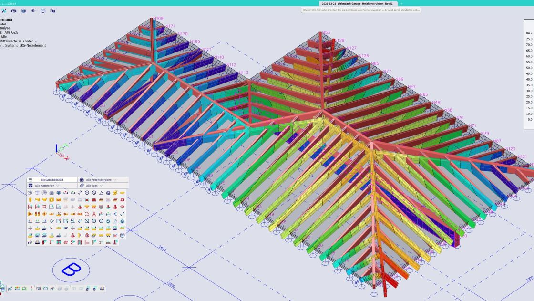Image resolution: width=534 pixels, height=301 pixels.
Task: Toggle the eye visibility icon in top toolbar
Action: [33, 10]
